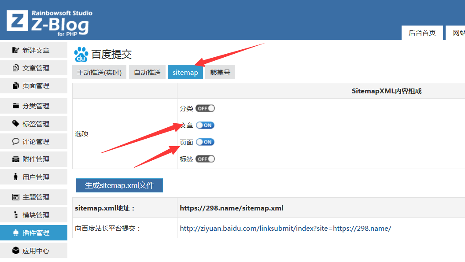Open the 熊掌号 tab
This screenshot has height=262, width=465.
220,72
